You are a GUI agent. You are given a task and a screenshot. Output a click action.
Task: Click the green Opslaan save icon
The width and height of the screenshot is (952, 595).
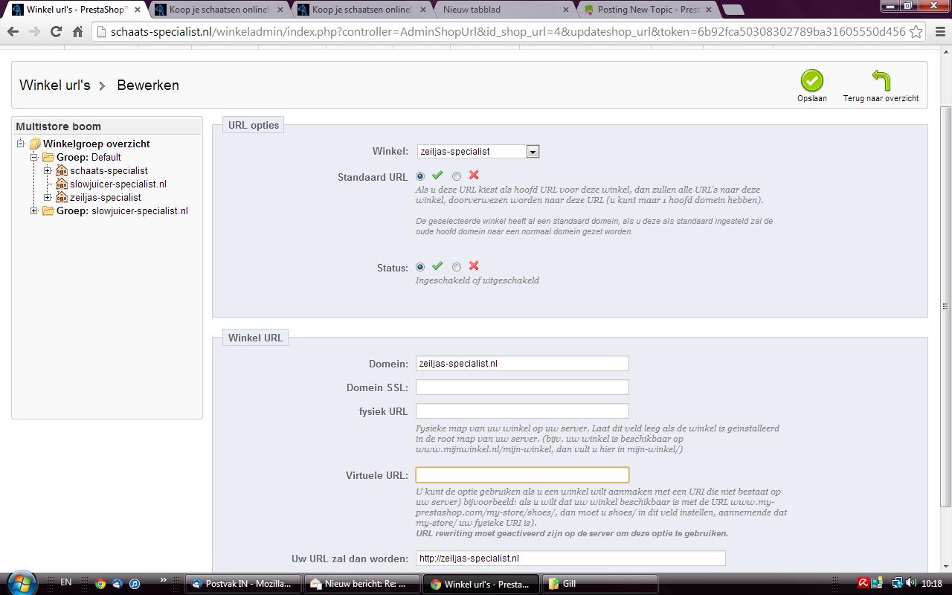(x=811, y=80)
